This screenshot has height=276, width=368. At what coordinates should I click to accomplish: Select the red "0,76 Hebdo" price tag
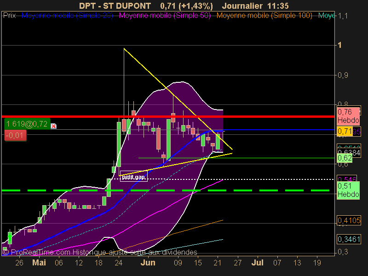pyautogui.click(x=348, y=116)
